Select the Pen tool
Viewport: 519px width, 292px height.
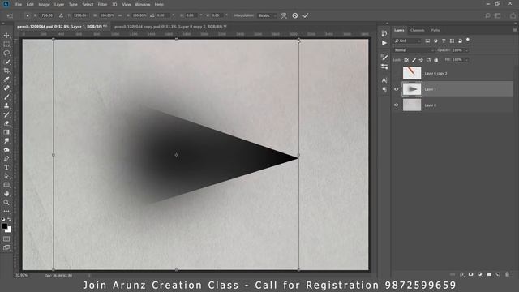click(x=6, y=159)
